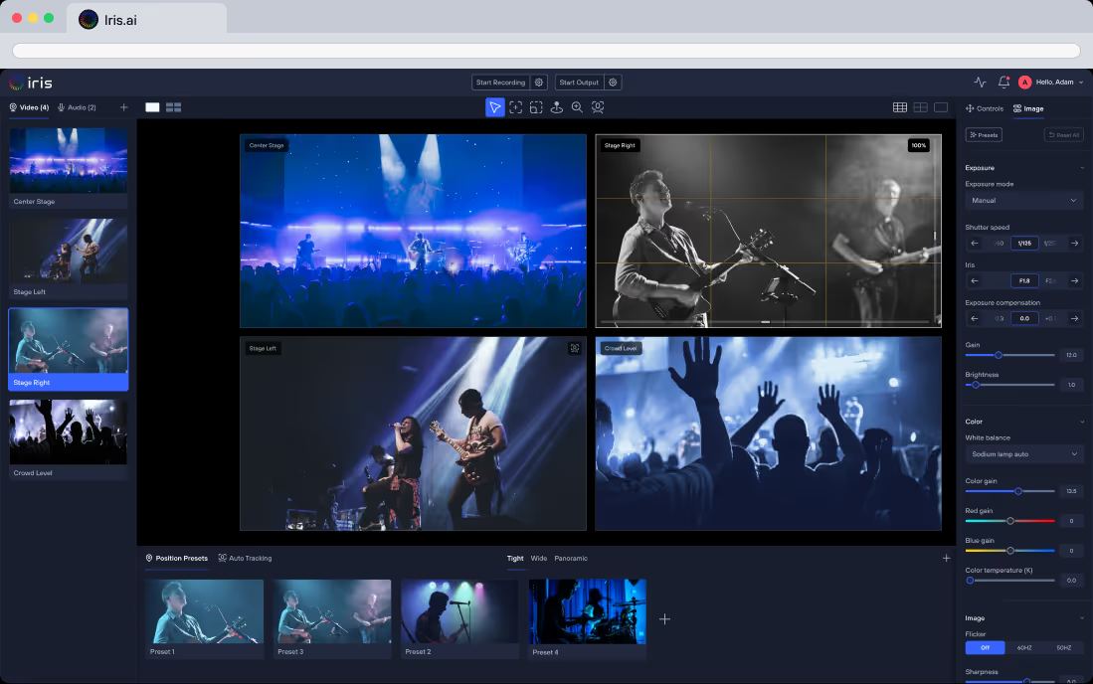Decrease Iris value with left arrow
The image size is (1093, 684).
(975, 280)
